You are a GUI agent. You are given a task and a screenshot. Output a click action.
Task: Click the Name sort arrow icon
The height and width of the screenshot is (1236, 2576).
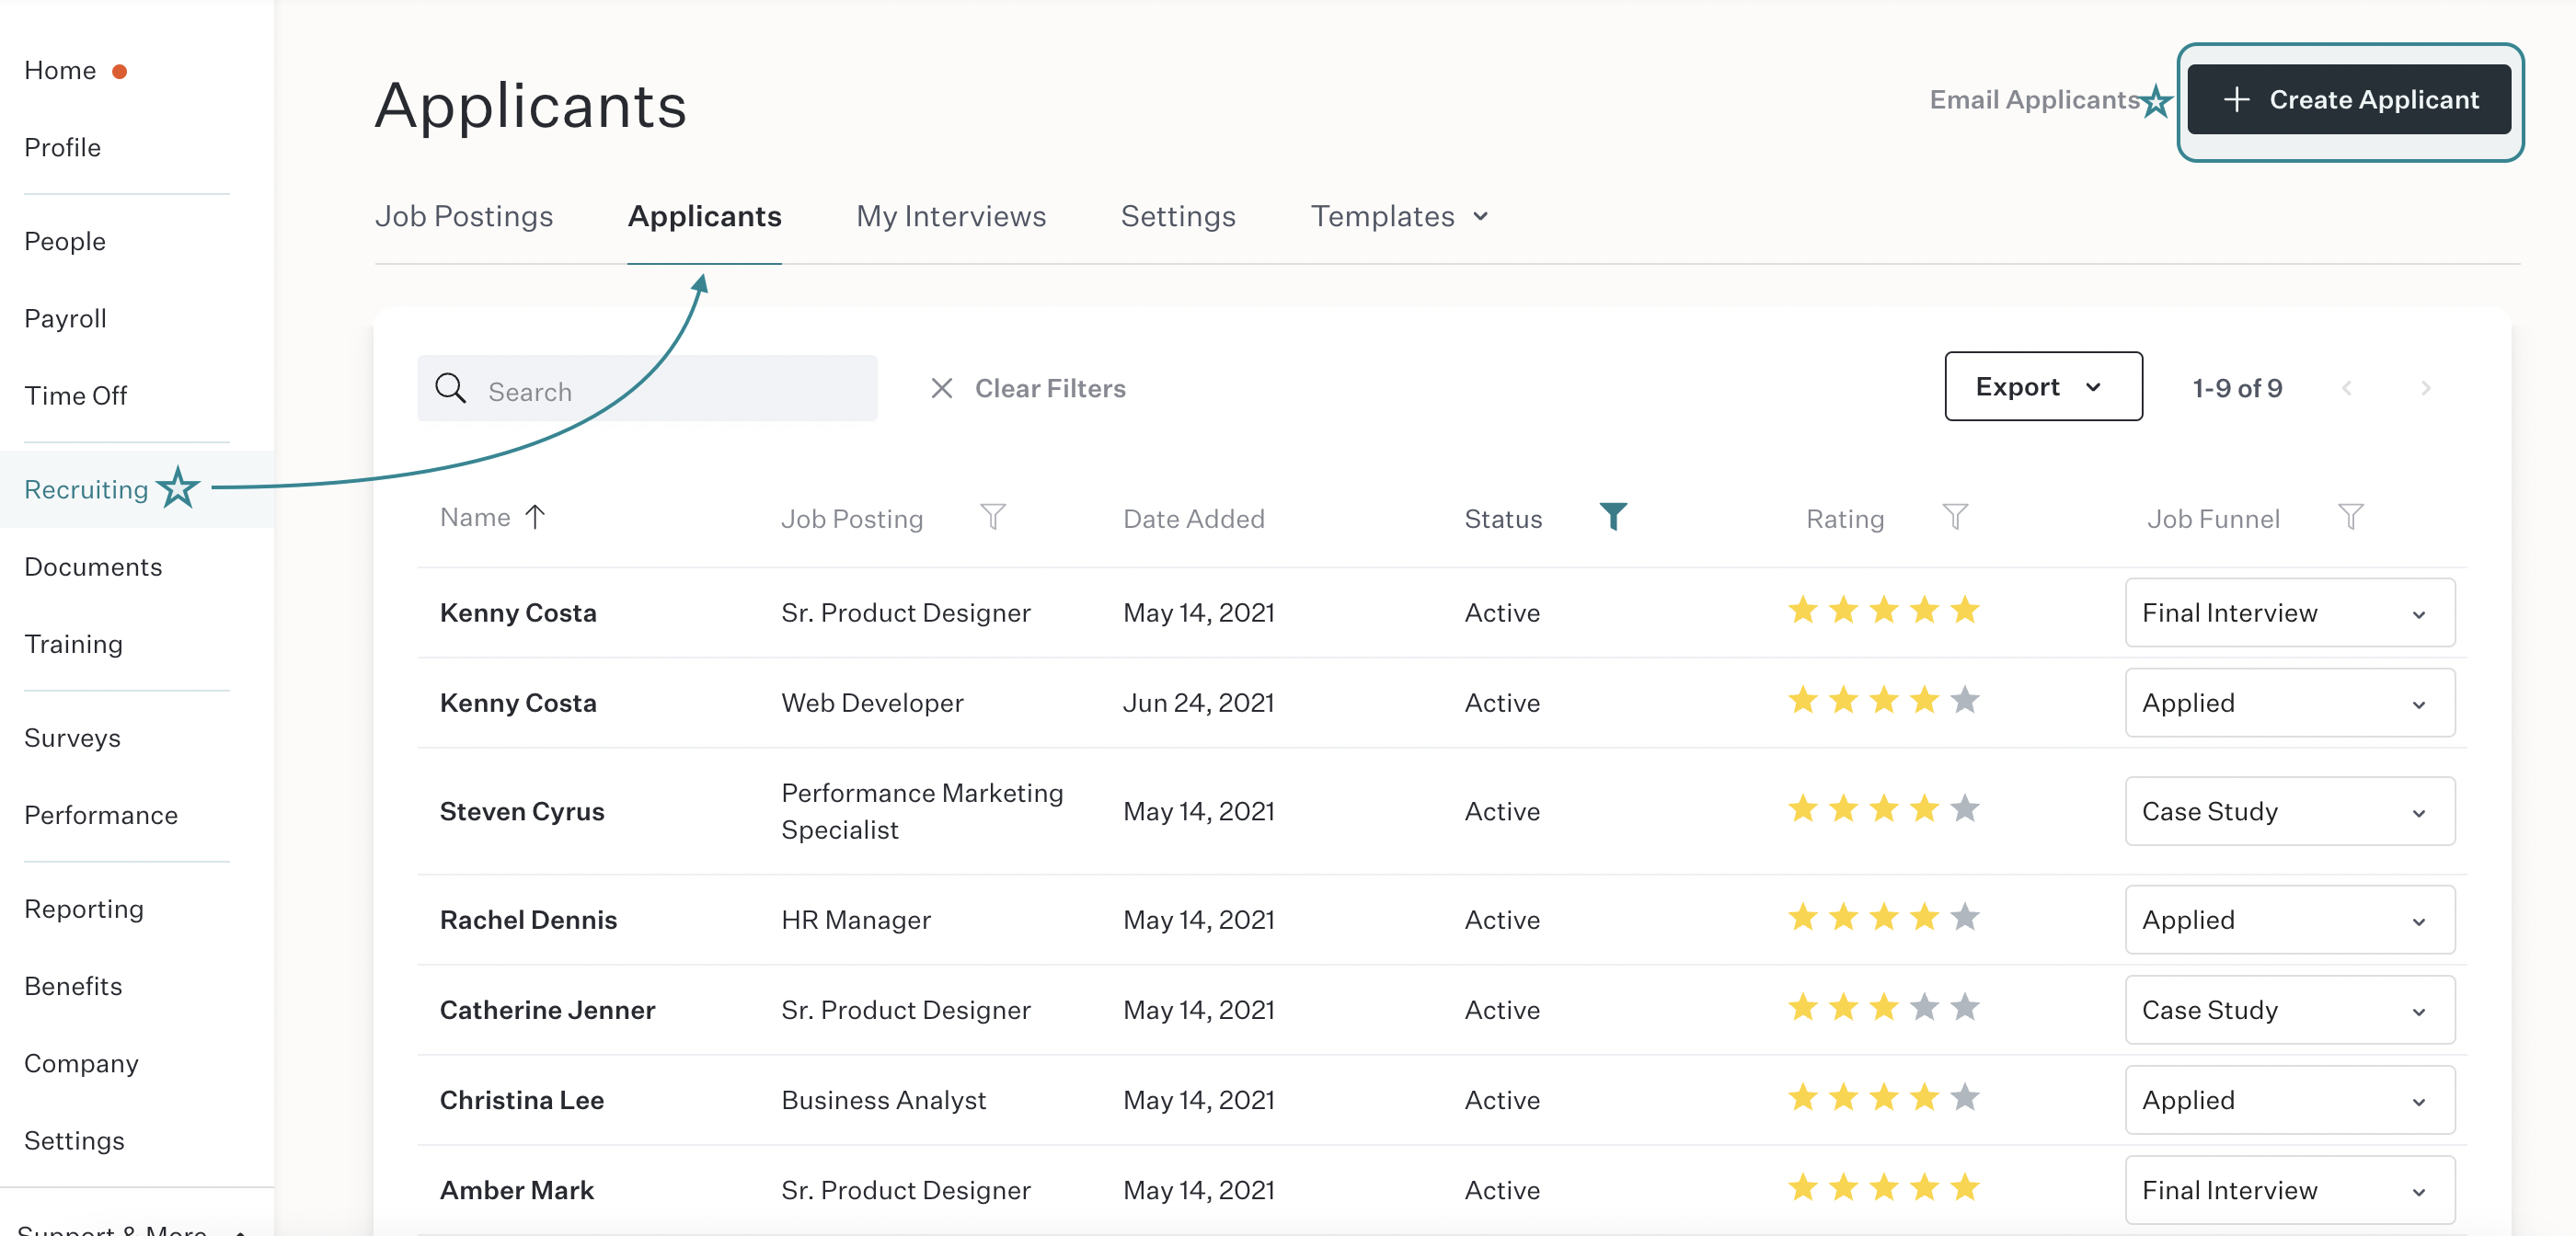pos(535,517)
